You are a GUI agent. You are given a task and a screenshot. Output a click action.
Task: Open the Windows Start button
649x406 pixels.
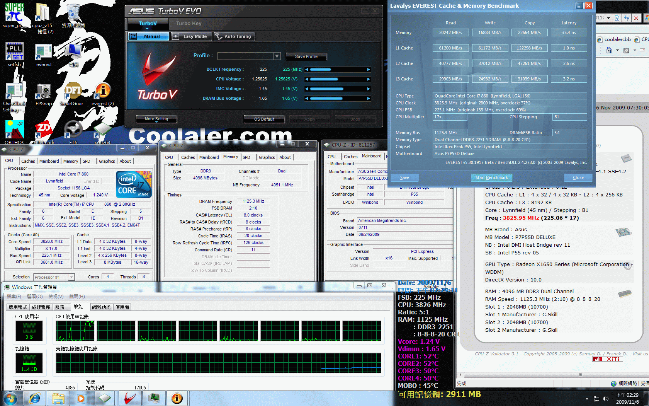[x=10, y=398]
